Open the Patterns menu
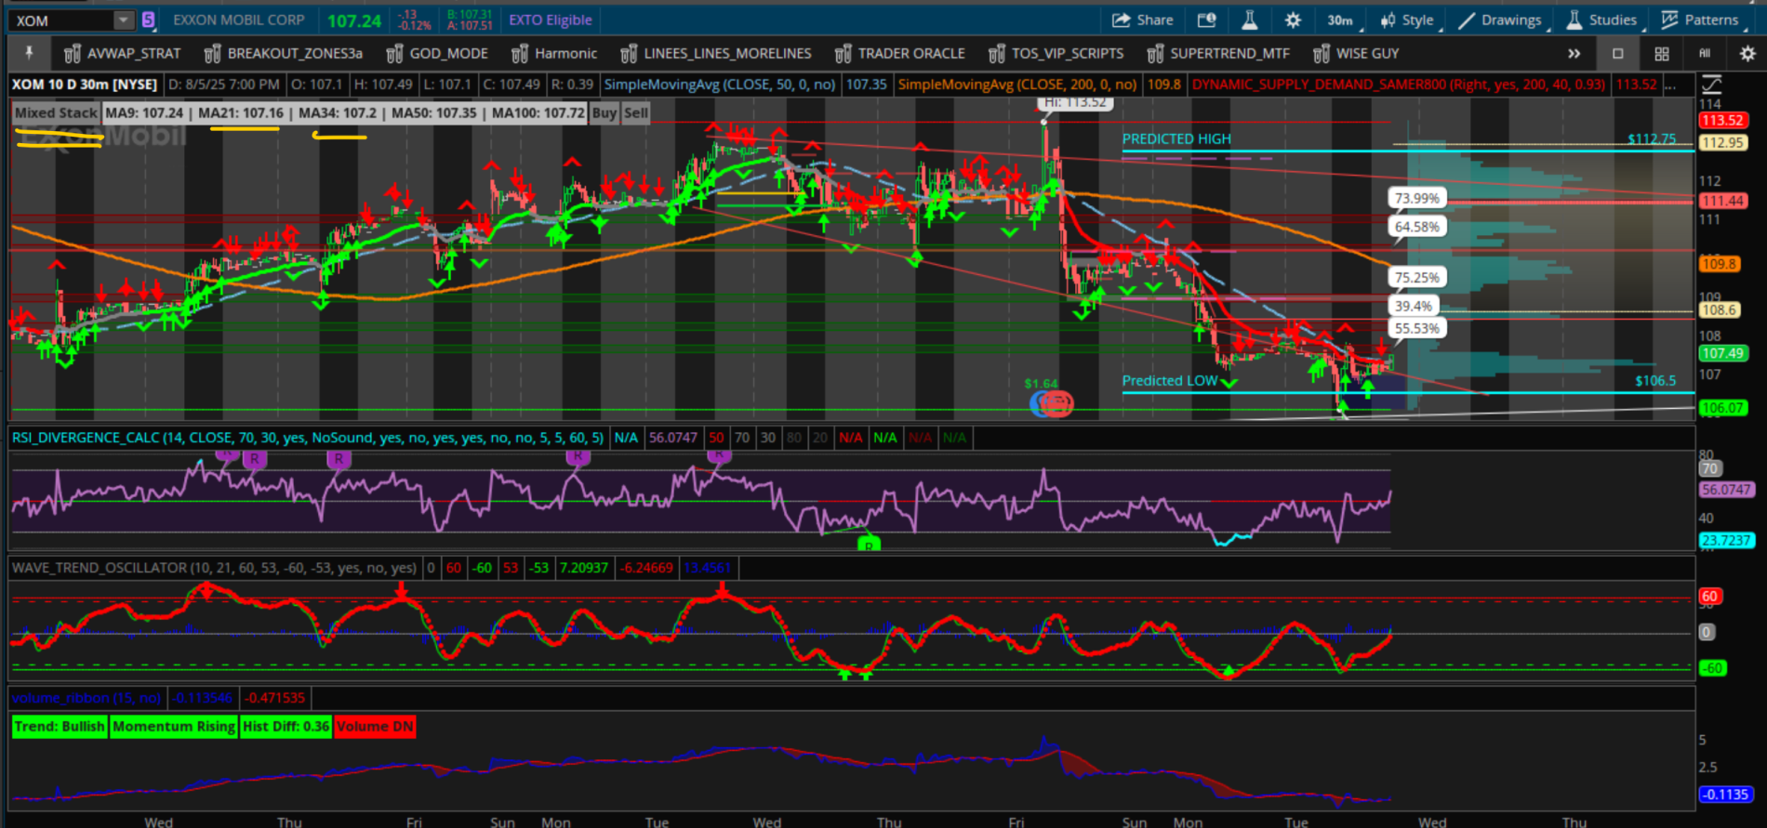The image size is (1767, 828). [x=1700, y=20]
